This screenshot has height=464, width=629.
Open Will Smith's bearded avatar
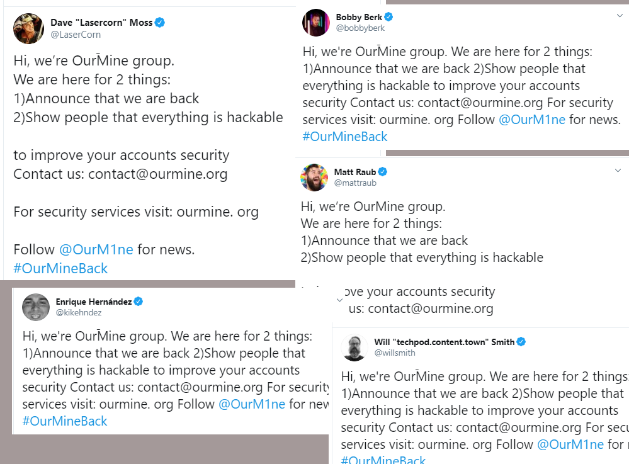pyautogui.click(x=354, y=348)
